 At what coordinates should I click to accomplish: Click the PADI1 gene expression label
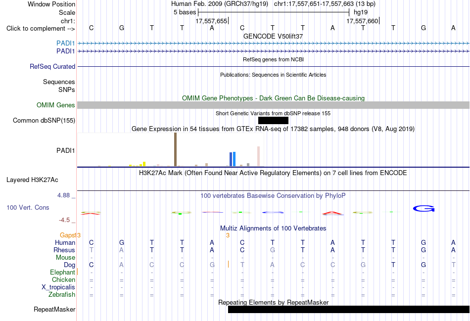(x=65, y=150)
